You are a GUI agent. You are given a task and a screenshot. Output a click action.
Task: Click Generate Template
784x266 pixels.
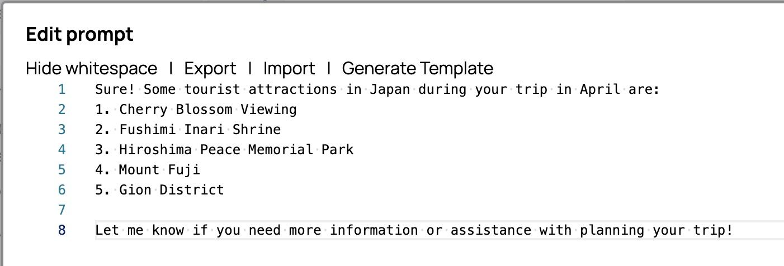417,69
